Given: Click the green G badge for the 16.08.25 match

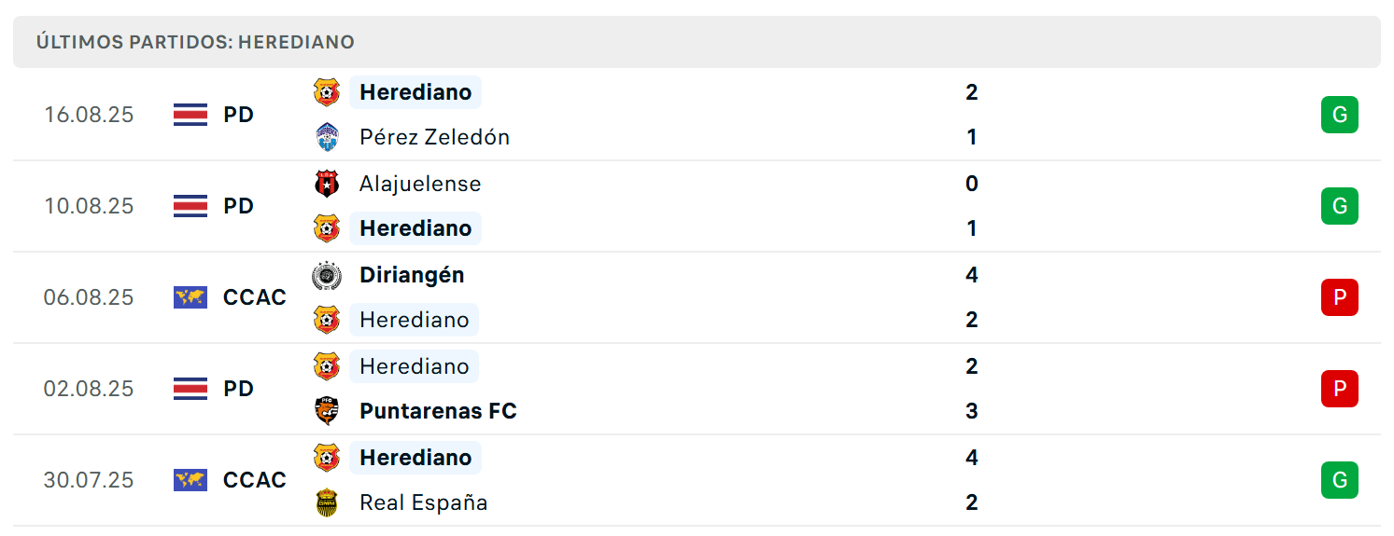Looking at the screenshot, I should click(1339, 115).
